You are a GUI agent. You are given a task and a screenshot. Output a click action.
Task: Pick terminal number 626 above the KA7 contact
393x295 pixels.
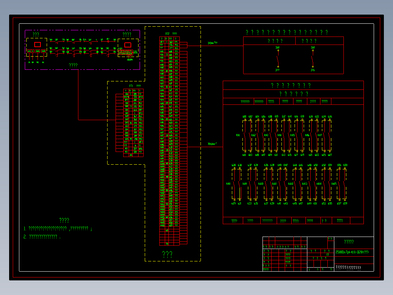330,116
